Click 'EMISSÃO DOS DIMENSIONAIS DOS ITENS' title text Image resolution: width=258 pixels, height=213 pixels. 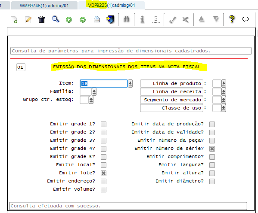(127, 67)
